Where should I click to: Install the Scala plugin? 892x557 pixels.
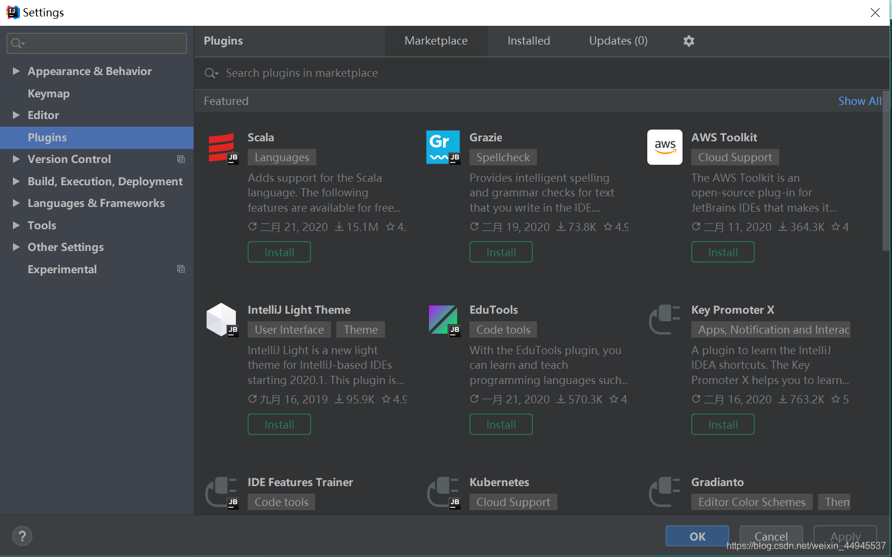click(x=279, y=252)
